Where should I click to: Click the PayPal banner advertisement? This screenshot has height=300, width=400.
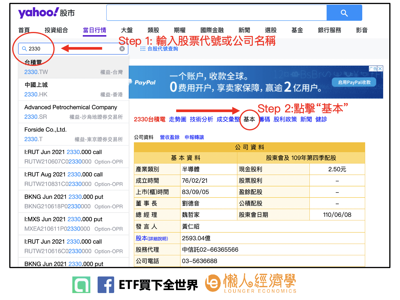tap(256, 82)
